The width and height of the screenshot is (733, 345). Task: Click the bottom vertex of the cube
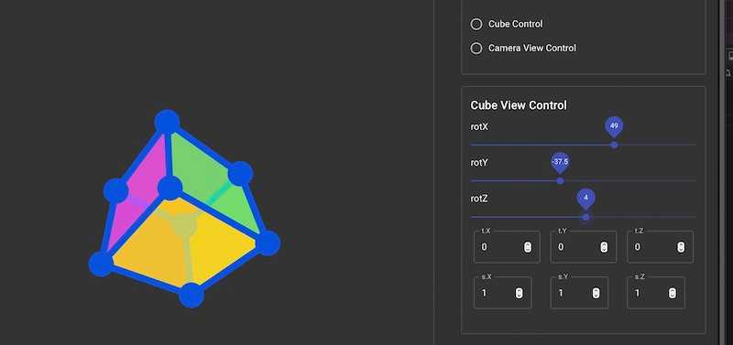[191, 295]
